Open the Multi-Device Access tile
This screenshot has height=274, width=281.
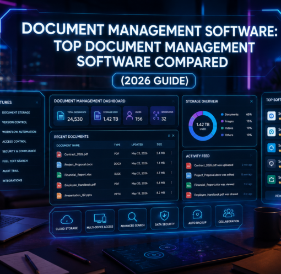click(100, 221)
